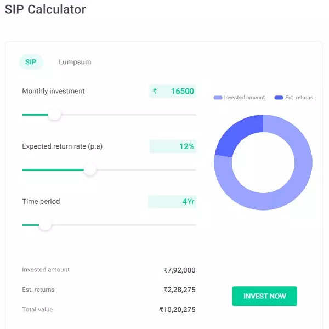Click the rupee symbol in investment field
The image size is (329, 329).
[x=155, y=91]
